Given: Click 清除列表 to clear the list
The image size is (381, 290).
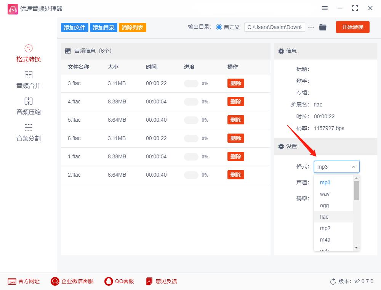Looking at the screenshot, I should (x=132, y=27).
